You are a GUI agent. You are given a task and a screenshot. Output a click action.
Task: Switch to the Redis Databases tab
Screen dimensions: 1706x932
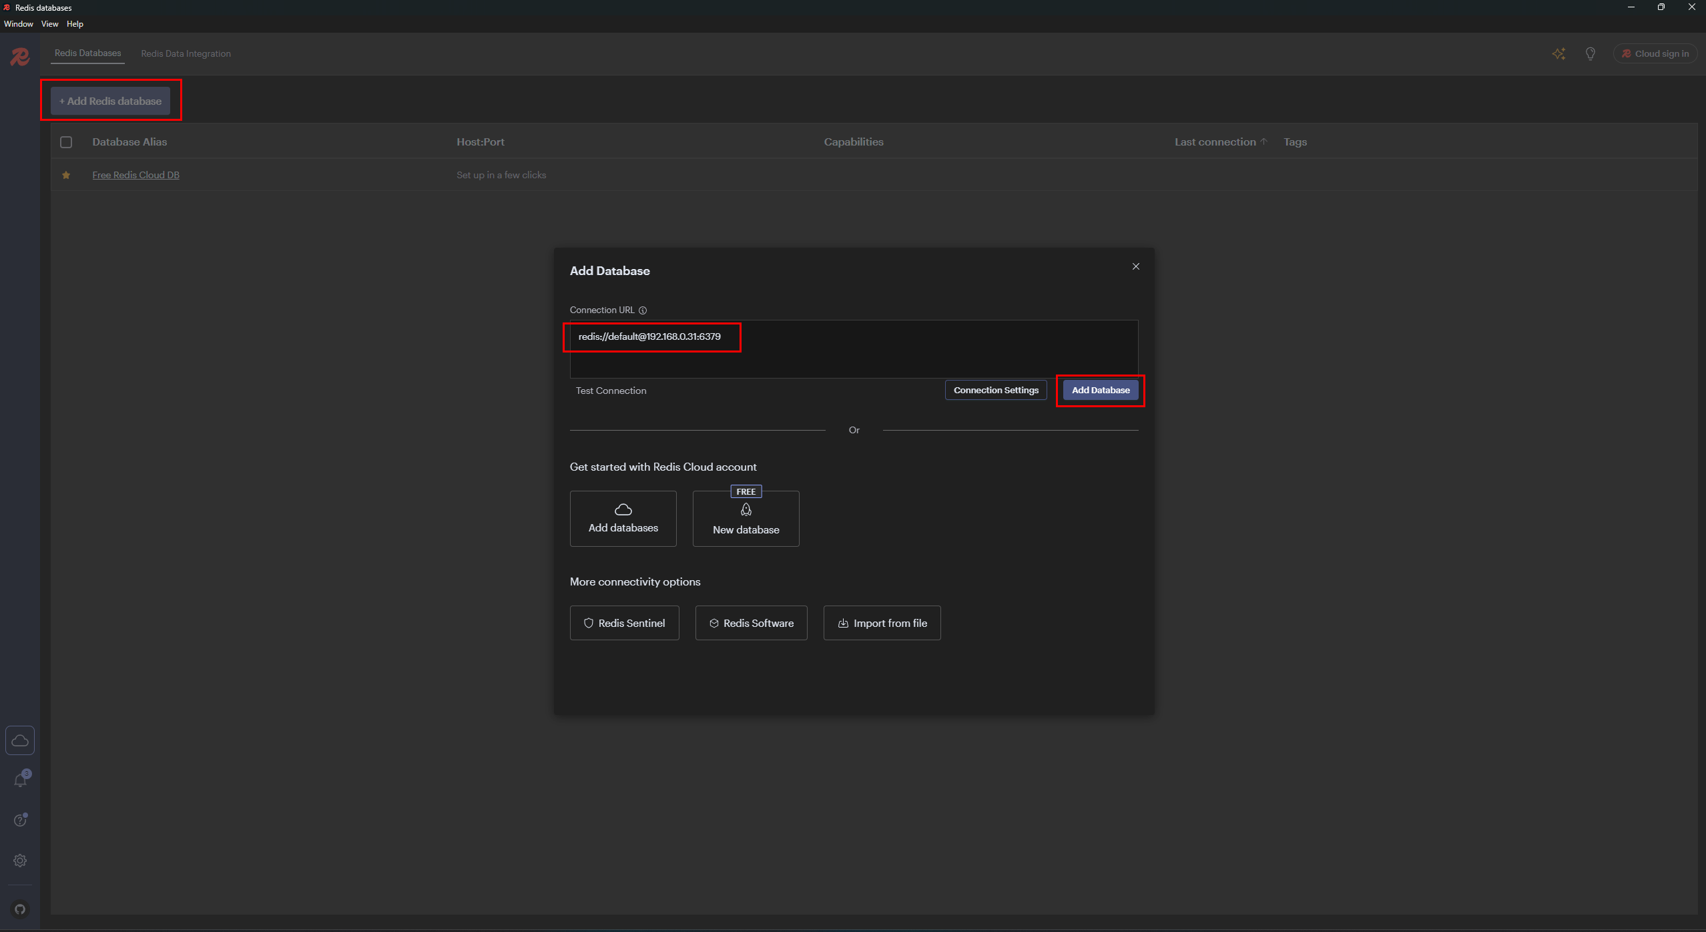tap(88, 53)
